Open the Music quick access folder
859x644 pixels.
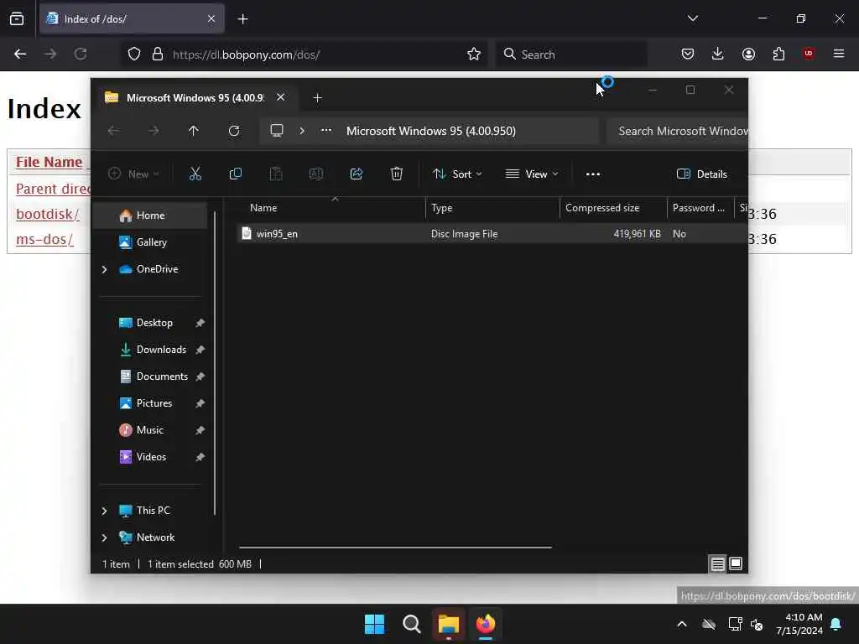pos(149,430)
